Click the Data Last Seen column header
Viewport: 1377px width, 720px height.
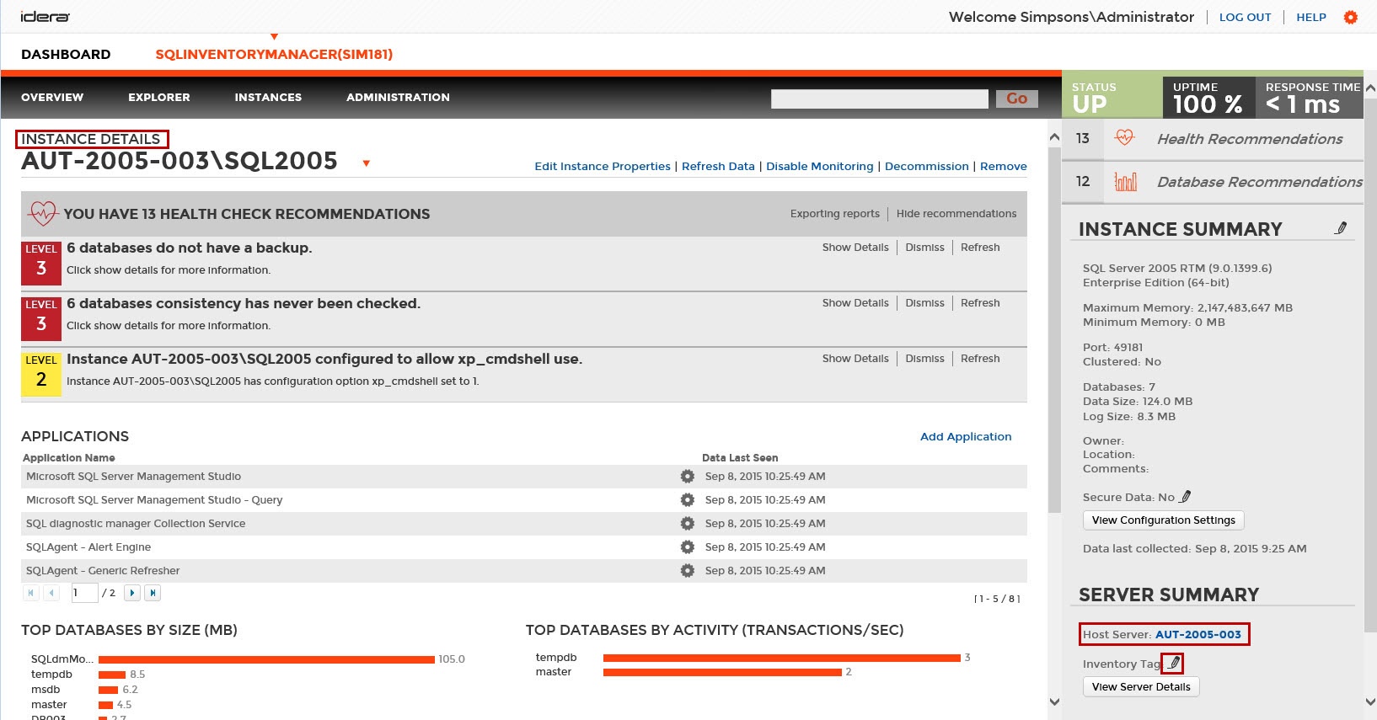(740, 458)
